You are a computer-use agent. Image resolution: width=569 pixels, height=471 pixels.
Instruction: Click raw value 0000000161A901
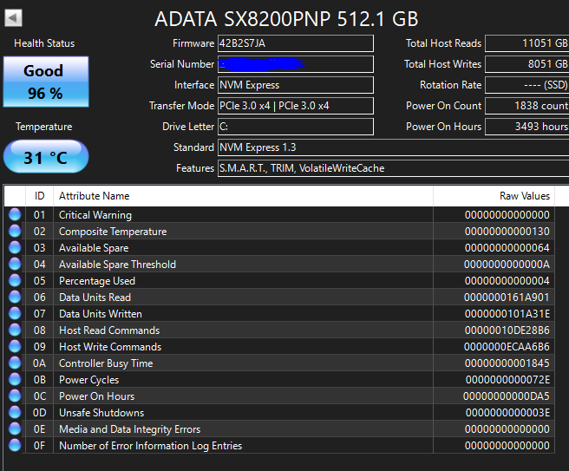tap(507, 298)
